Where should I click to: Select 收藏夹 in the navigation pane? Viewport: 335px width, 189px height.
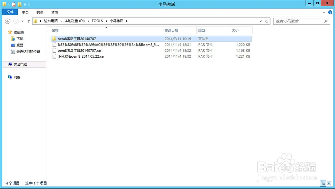click(x=18, y=32)
